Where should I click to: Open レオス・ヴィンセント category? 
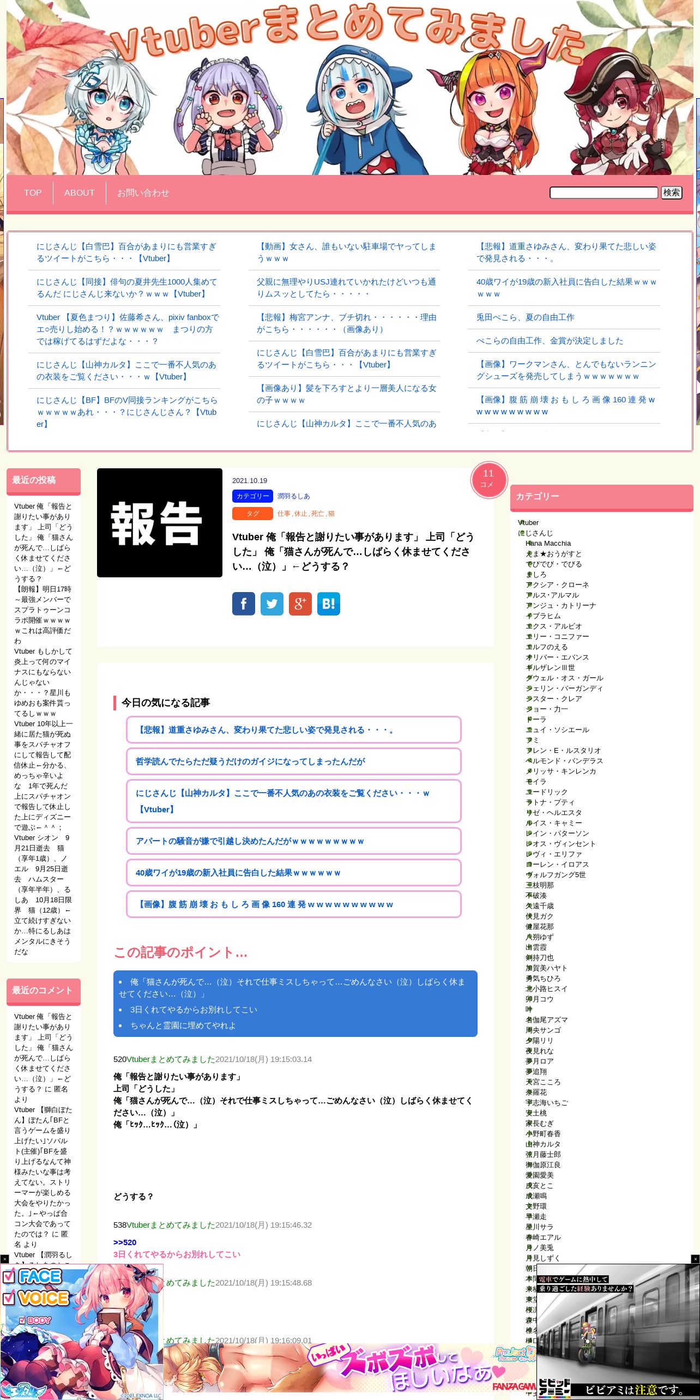pyautogui.click(x=560, y=844)
